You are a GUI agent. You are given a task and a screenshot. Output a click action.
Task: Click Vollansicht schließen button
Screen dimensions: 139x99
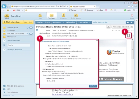121,27
